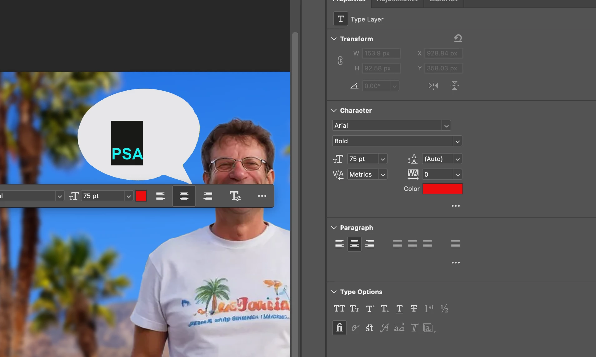Enable All Caps type option
The height and width of the screenshot is (357, 596).
339,309
